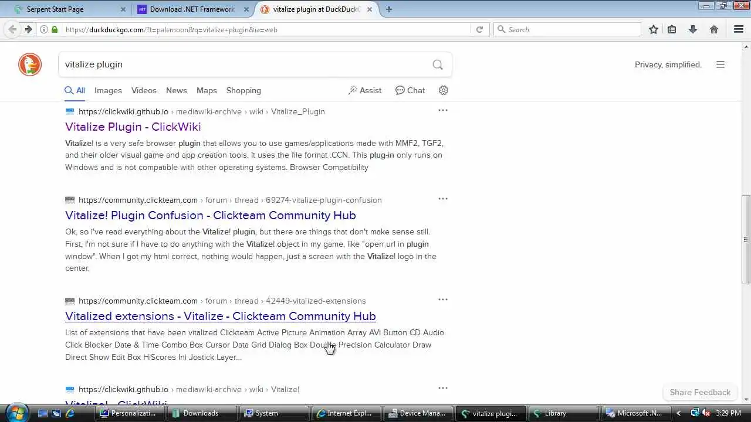Expand hidden system tray icons arrow
751x422 pixels.
pos(679,413)
